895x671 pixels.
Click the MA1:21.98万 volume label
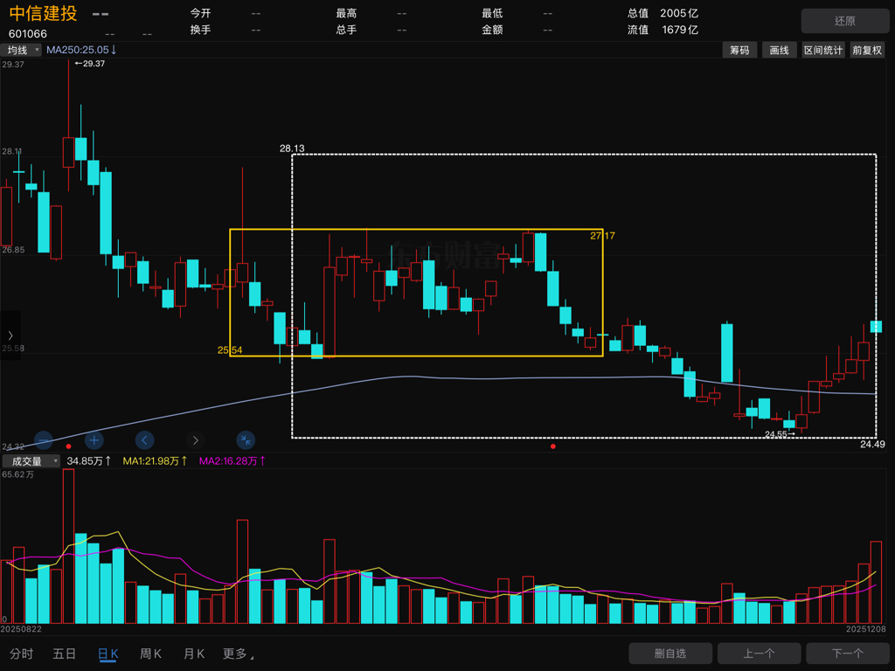pos(156,461)
